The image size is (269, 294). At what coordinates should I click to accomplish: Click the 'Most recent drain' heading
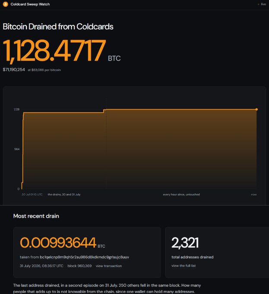tap(36, 216)
